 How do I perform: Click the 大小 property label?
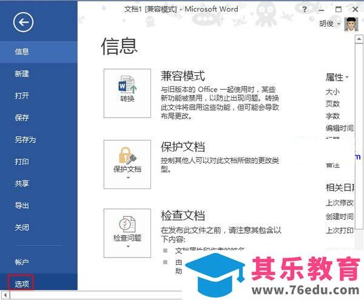pyautogui.click(x=332, y=92)
